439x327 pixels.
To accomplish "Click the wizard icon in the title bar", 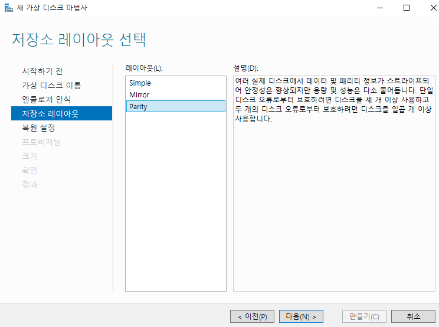I will tap(9, 8).
